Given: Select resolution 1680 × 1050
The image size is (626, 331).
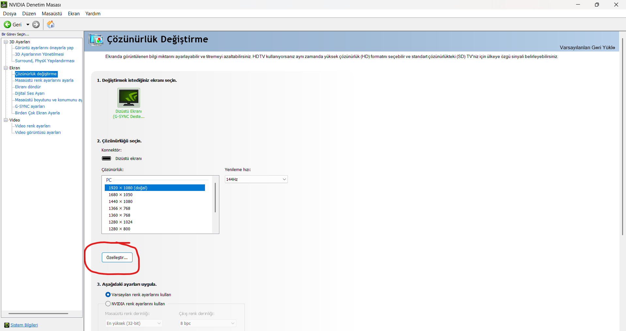Looking at the screenshot, I should pos(155,195).
